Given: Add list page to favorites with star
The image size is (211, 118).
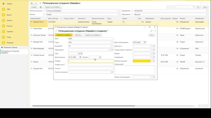Looking at the screenshot, I should pyautogui.click(x=40, y=3).
